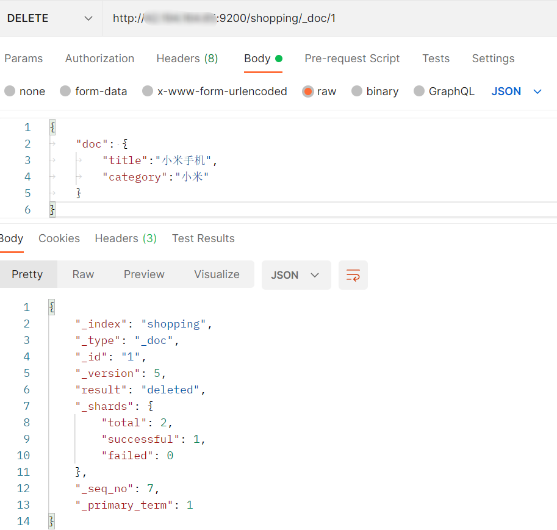Click the request URL input field

329,18
